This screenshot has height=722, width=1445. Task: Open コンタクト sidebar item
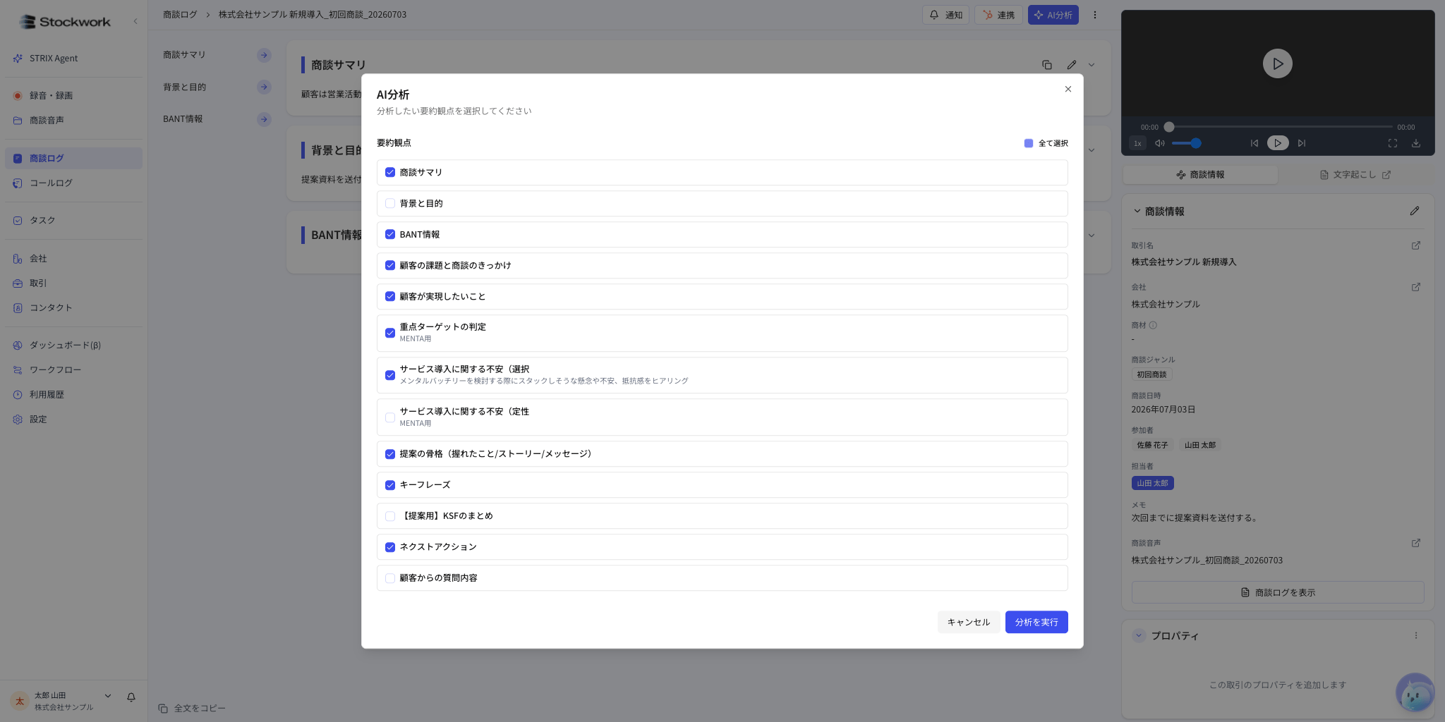(x=73, y=307)
